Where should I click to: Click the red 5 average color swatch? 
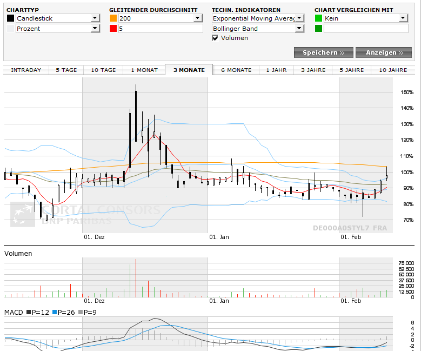pyautogui.click(x=113, y=29)
